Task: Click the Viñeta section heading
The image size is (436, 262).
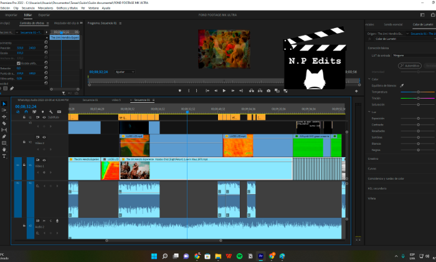Action: pyautogui.click(x=372, y=198)
